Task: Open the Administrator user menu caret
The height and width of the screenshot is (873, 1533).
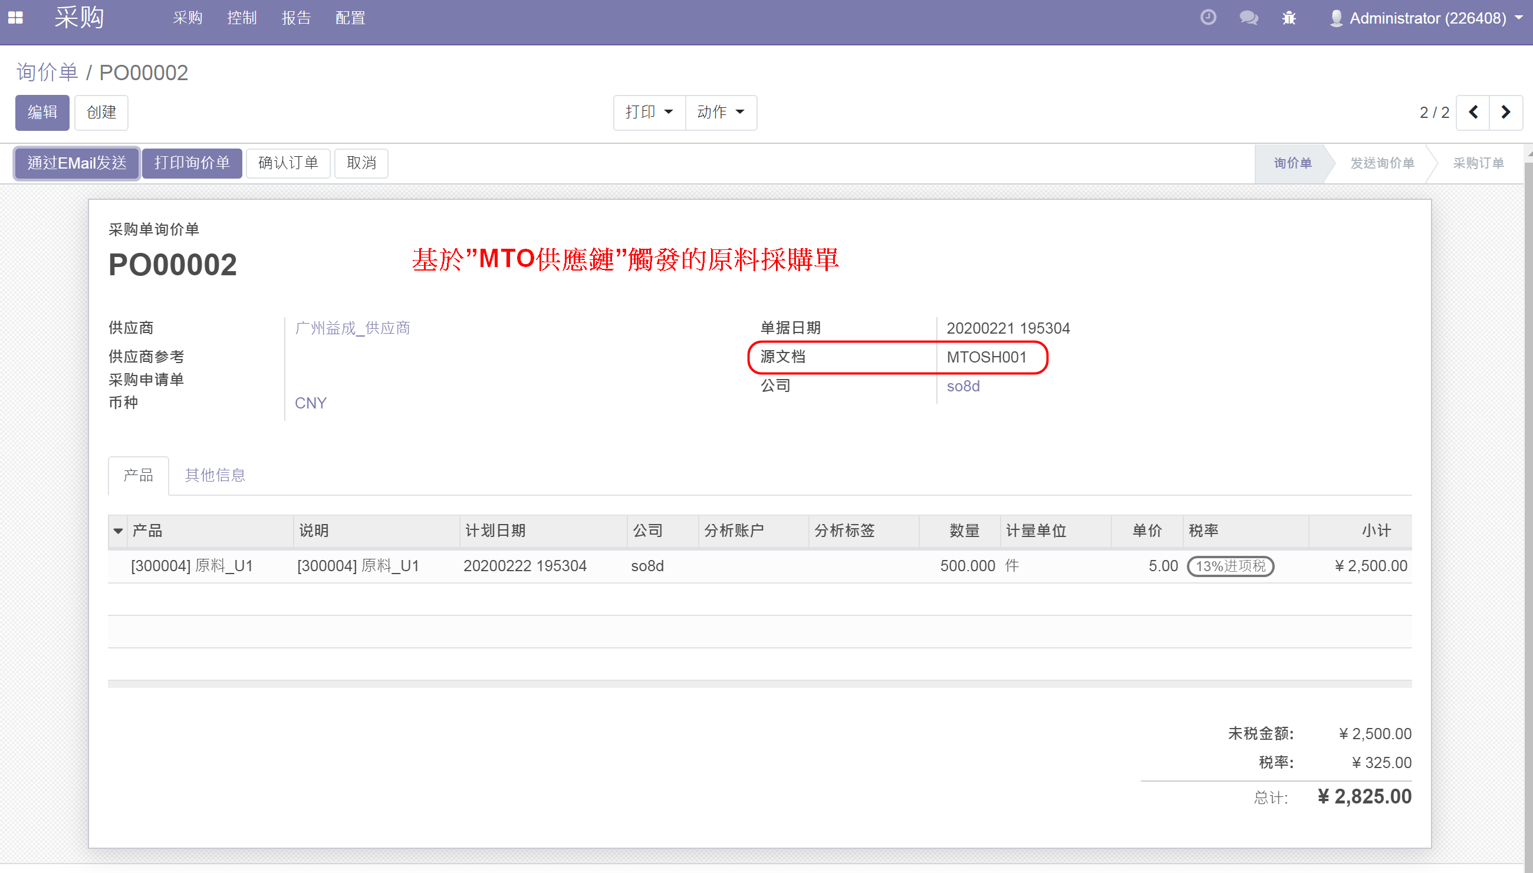Action: pos(1519,18)
